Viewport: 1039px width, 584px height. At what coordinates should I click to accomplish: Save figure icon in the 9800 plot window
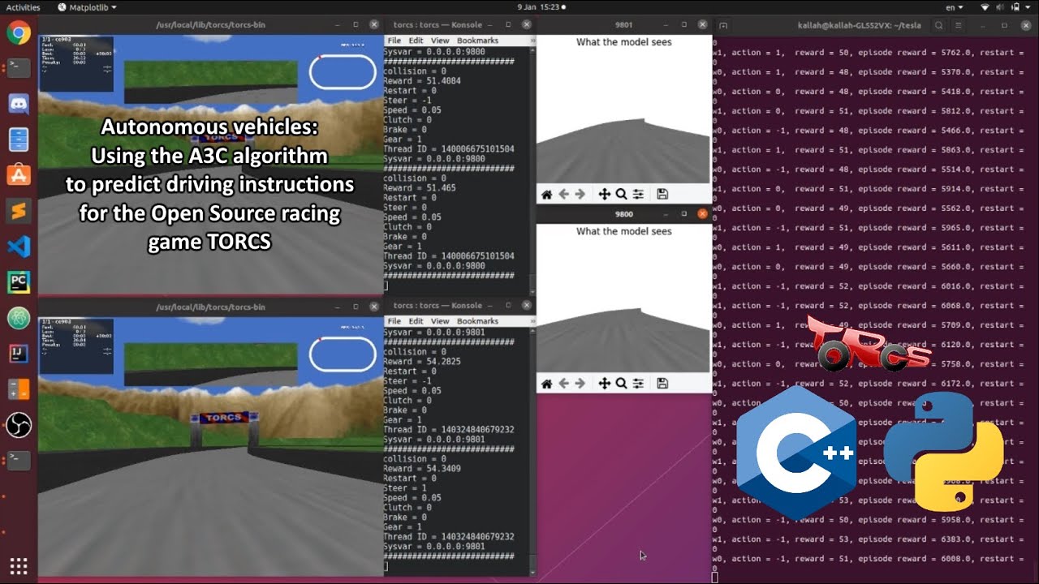(x=662, y=384)
